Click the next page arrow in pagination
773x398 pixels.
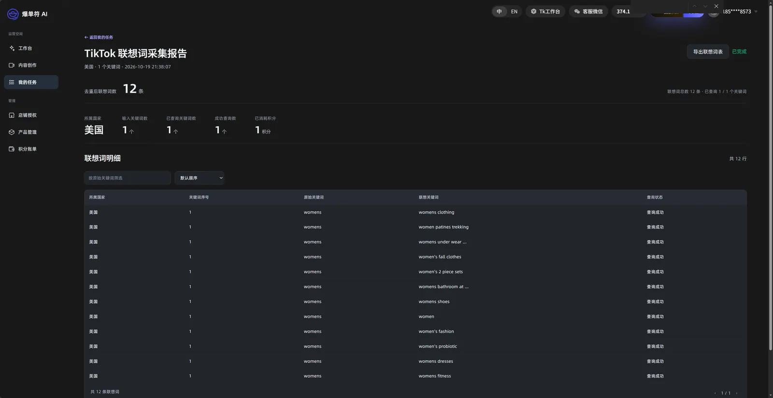point(737,393)
